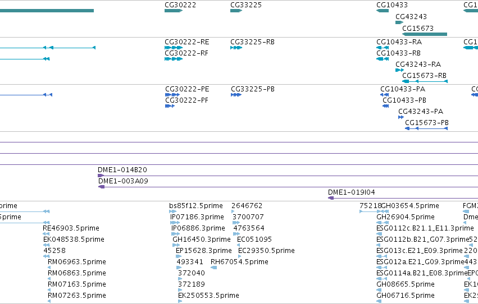Click EST EC29350.5prime

[266, 251]
